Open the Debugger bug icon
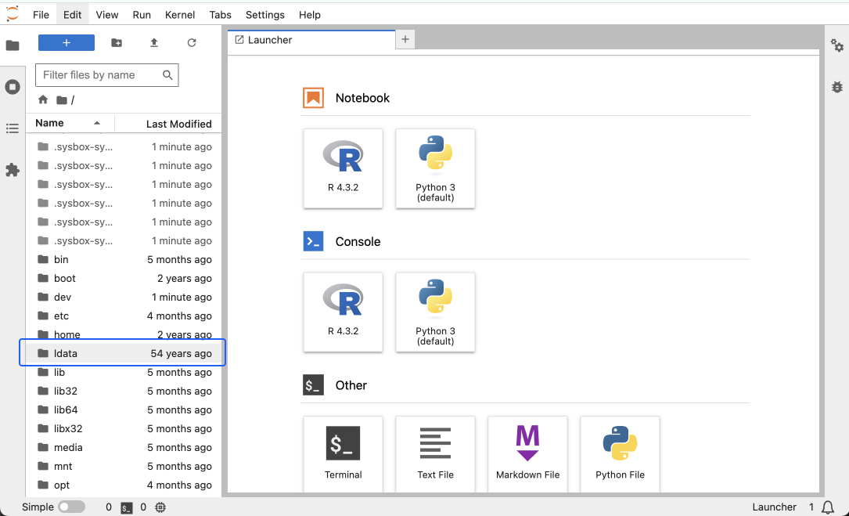Image resolution: width=849 pixels, height=516 pixels. click(x=837, y=87)
